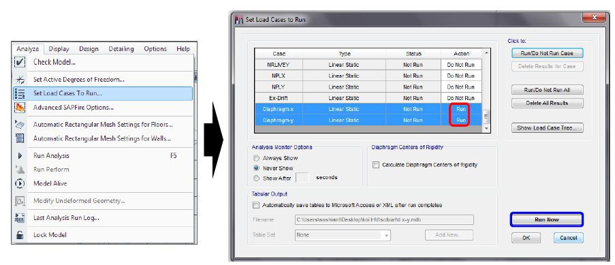Open the Table Set dropdown
The width and height of the screenshot is (615, 265).
(x=343, y=235)
